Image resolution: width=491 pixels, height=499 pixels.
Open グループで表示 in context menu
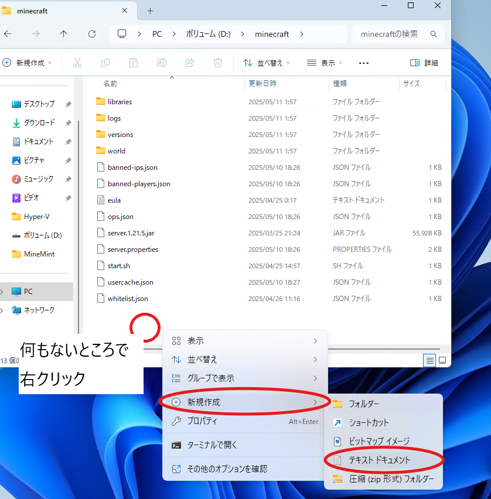[245, 378]
